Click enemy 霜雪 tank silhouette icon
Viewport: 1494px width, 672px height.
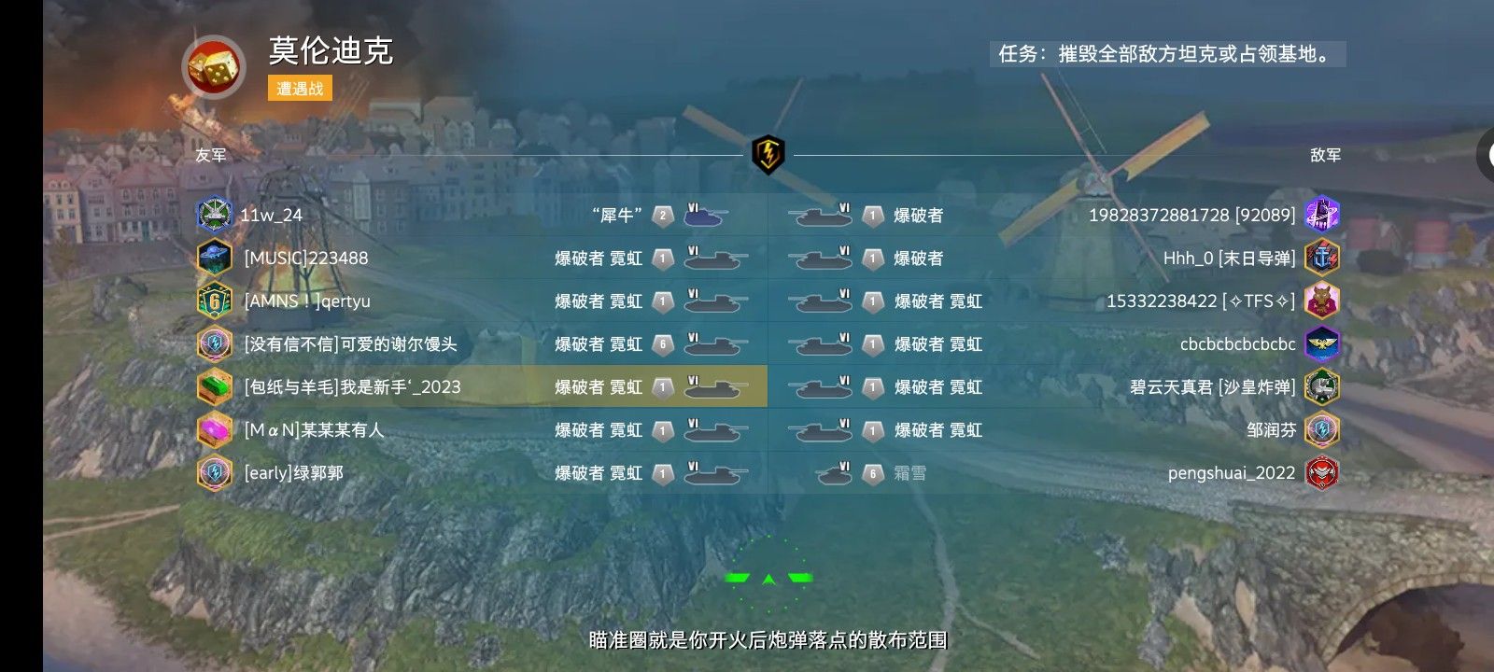click(x=834, y=473)
